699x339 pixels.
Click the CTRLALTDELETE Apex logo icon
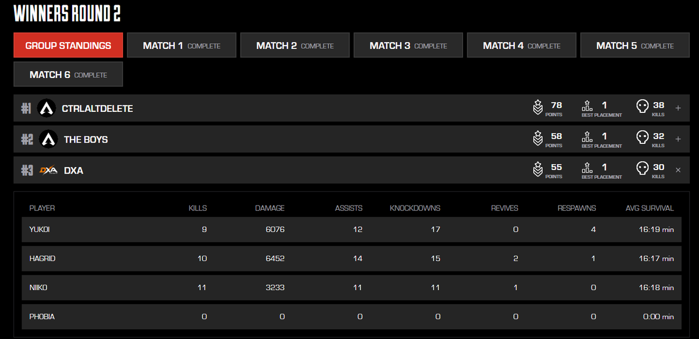tap(47, 108)
